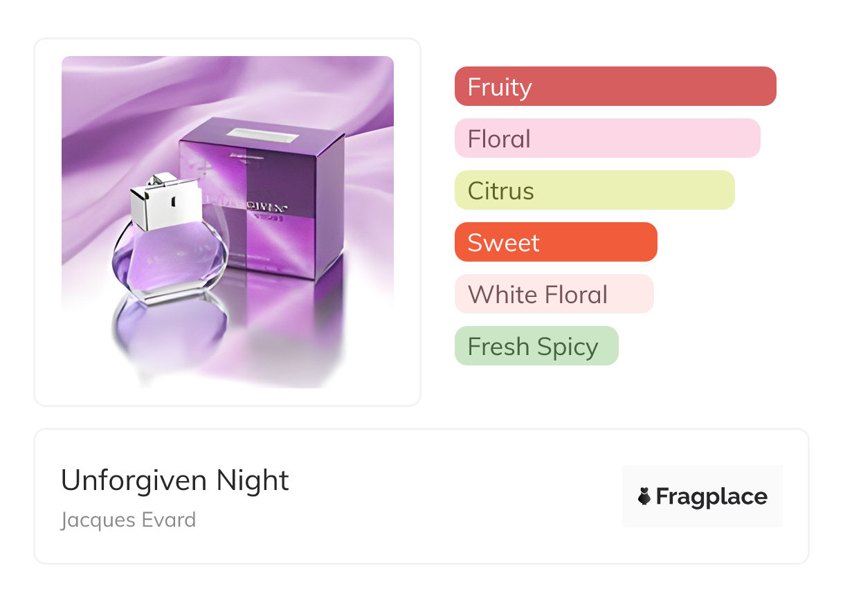Image resolution: width=843 pixels, height=598 pixels.
Task: Click the Unforgiven Night title
Action: point(175,480)
